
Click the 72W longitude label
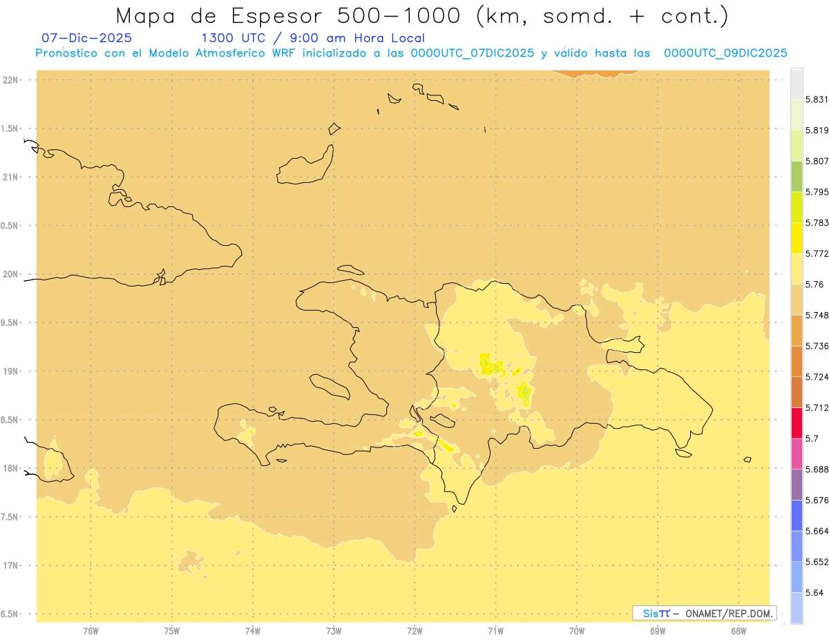click(x=414, y=631)
